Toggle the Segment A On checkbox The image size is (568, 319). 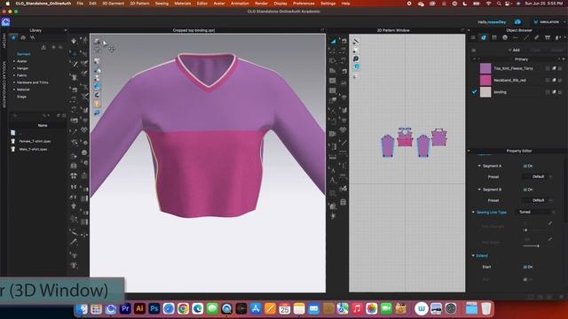coord(525,166)
